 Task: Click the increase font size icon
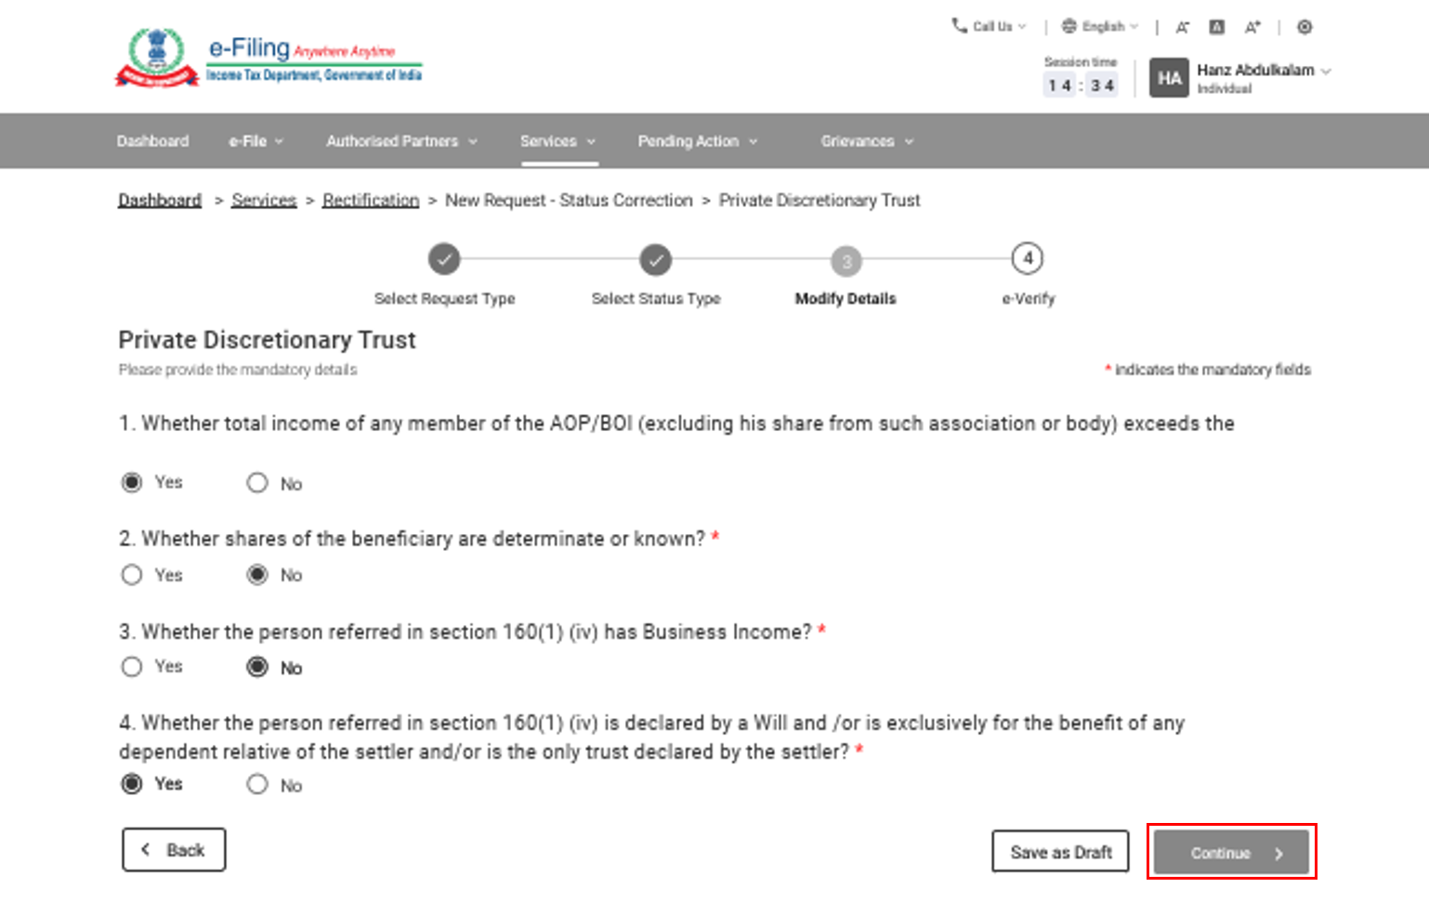1252,27
